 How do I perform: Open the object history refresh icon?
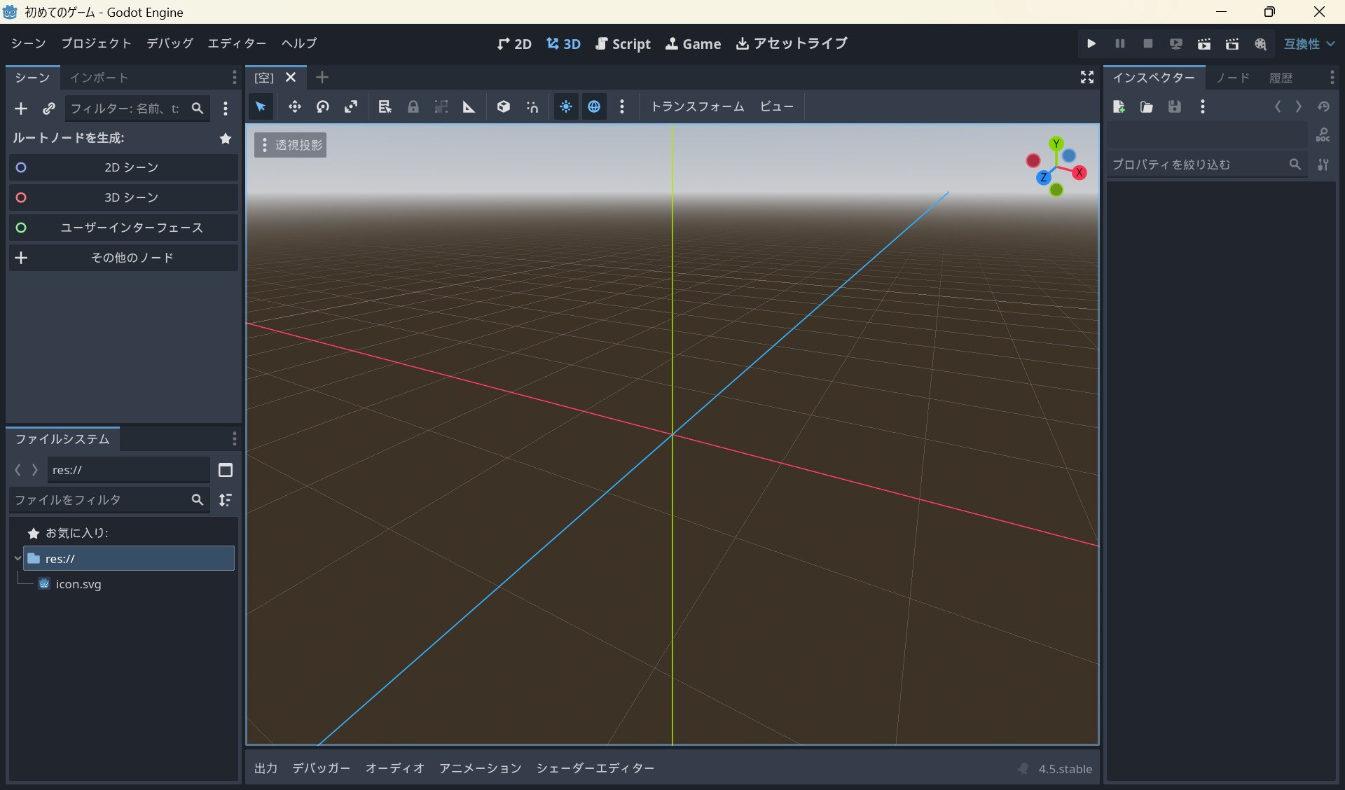point(1323,106)
